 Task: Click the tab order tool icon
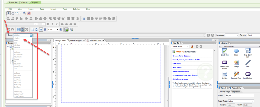pos(29,13)
